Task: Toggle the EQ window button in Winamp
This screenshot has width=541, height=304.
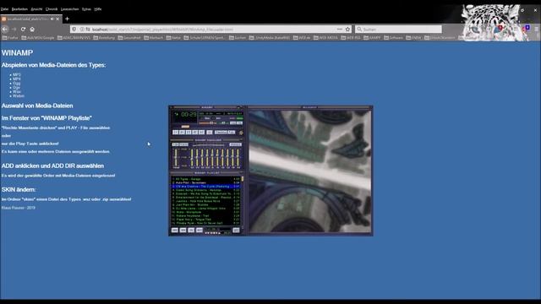Action: (233, 123)
